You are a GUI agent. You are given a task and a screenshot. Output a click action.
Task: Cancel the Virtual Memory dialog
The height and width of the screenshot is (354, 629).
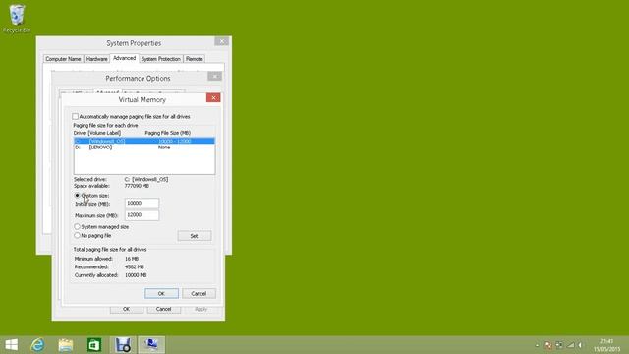pos(199,293)
